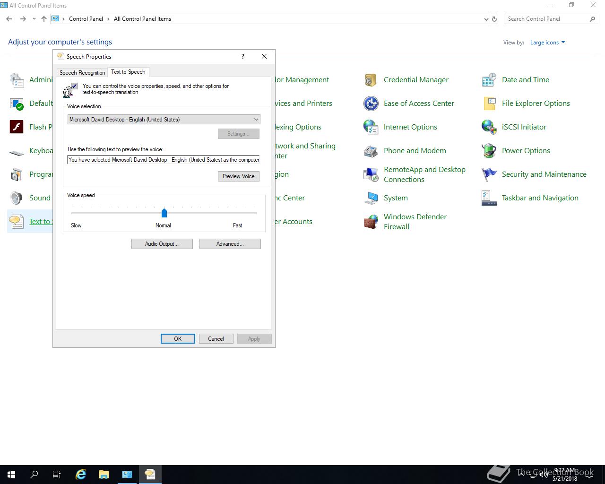Click the search magnifier in Control Panel search box

click(592, 19)
